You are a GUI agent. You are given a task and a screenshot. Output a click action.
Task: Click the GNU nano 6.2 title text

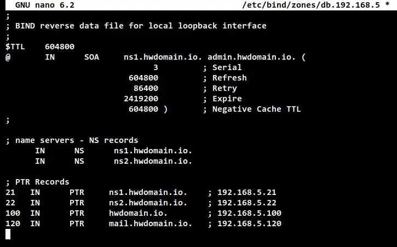pos(45,5)
